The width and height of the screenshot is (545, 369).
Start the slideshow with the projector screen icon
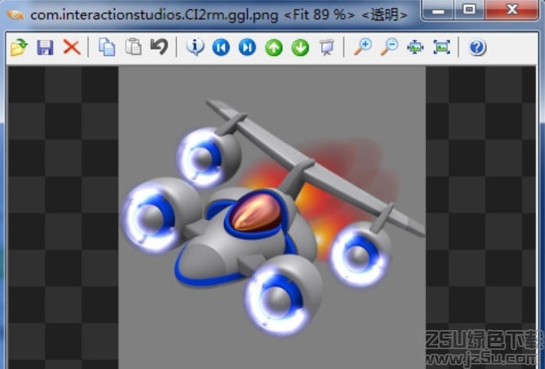pos(326,47)
